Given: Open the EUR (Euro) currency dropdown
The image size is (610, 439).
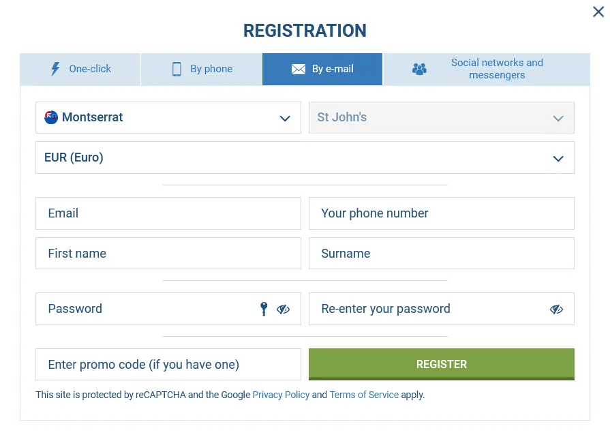Looking at the screenshot, I should click(x=558, y=157).
